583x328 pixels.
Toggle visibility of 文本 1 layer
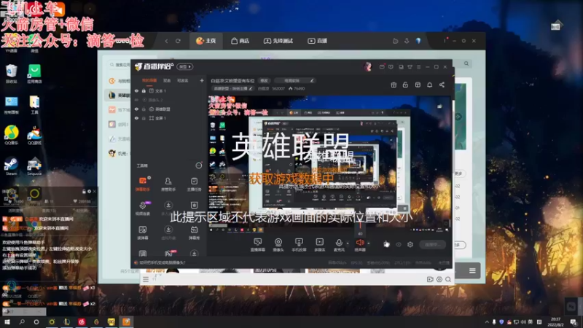136,90
